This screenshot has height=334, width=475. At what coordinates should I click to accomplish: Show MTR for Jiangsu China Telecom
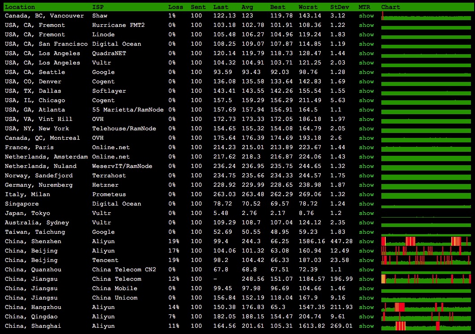[x=366, y=278]
